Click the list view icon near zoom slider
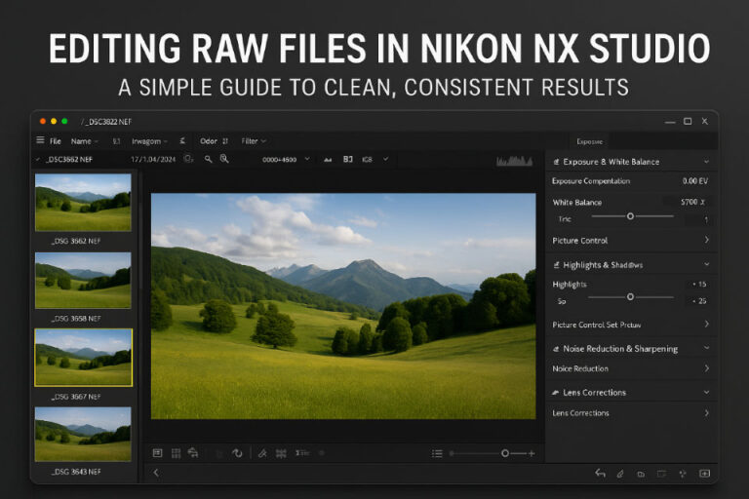Screen dimensions: 749x499 pyautogui.click(x=437, y=453)
